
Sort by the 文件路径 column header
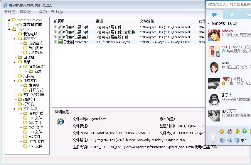(x=167, y=21)
